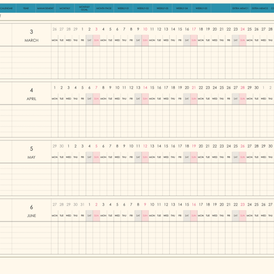This screenshot has width=274, height=274.
Task: Click date 16 in the June row
Action: [x=194, y=205]
